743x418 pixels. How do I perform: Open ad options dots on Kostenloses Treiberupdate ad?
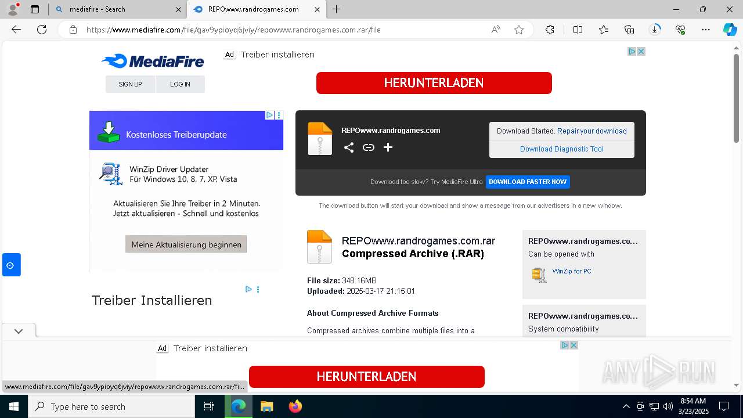tap(279, 115)
